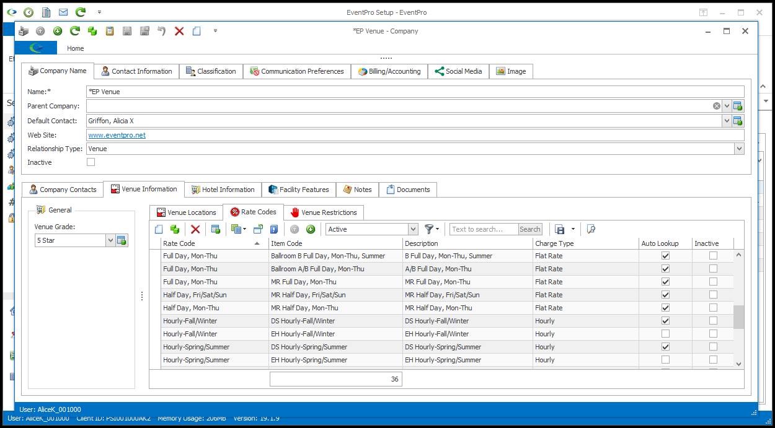Clear the Parent Company field with the X icon
Image resolution: width=775 pixels, height=428 pixels.
[717, 106]
